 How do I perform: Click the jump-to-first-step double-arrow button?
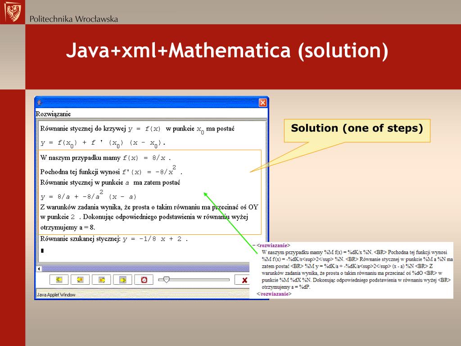pos(59,280)
